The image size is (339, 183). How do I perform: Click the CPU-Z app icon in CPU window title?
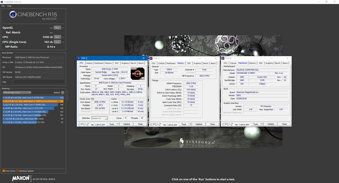[x=79, y=58]
